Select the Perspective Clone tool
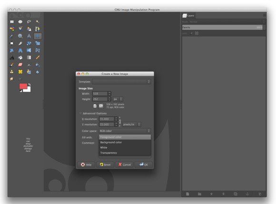276x204 pixels. (x=29, y=72)
